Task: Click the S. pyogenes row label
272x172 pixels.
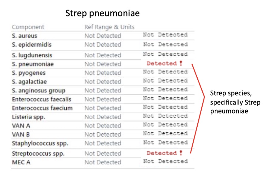Action: (29, 73)
